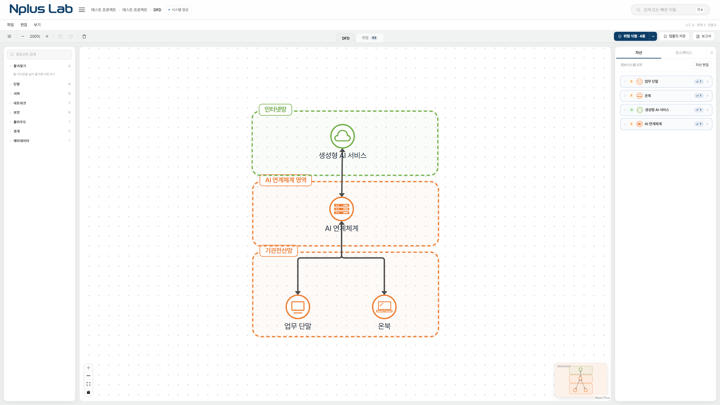The image size is (720, 405).
Task: Click the drag handle of 업무 단말 card
Action: (625, 82)
